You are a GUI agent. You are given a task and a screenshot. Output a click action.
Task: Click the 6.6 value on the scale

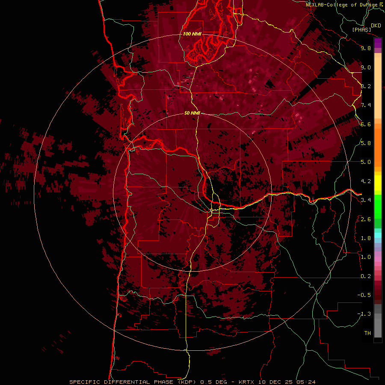[x=366, y=124]
